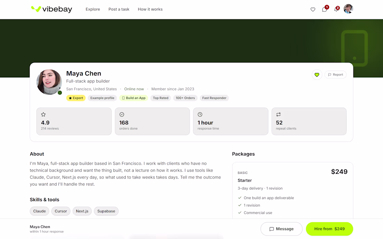Click the $249 package price
383x239 pixels.
339,172
